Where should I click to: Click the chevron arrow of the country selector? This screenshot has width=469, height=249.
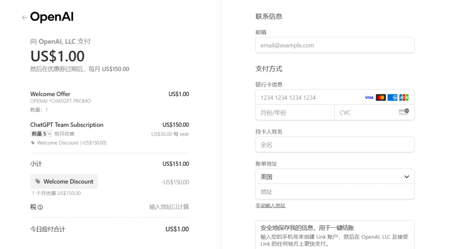407,177
